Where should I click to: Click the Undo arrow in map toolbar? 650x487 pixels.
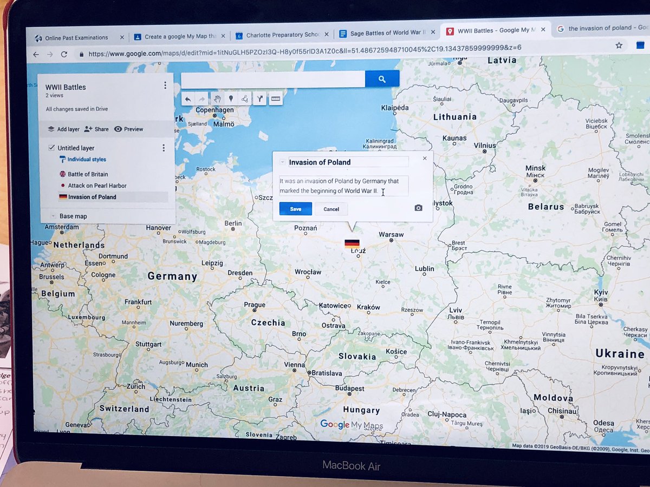[x=188, y=99]
